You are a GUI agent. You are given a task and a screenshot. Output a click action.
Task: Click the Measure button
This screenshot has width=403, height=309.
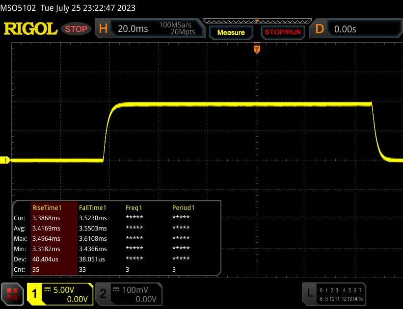[231, 32]
